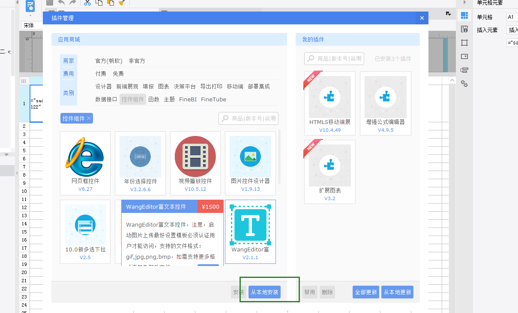Select the 图片控件设计器 plugin icon
This screenshot has width=518, height=313.
click(x=250, y=156)
